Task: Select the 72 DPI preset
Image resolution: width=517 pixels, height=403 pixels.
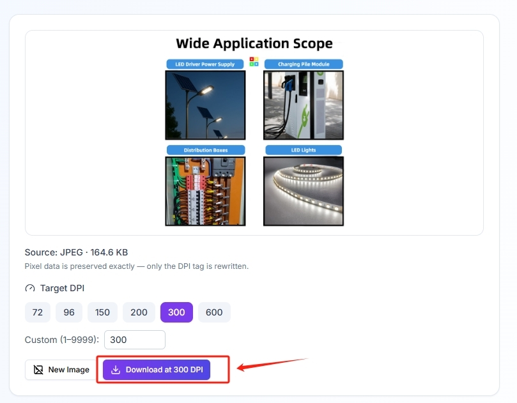Action: (38, 312)
